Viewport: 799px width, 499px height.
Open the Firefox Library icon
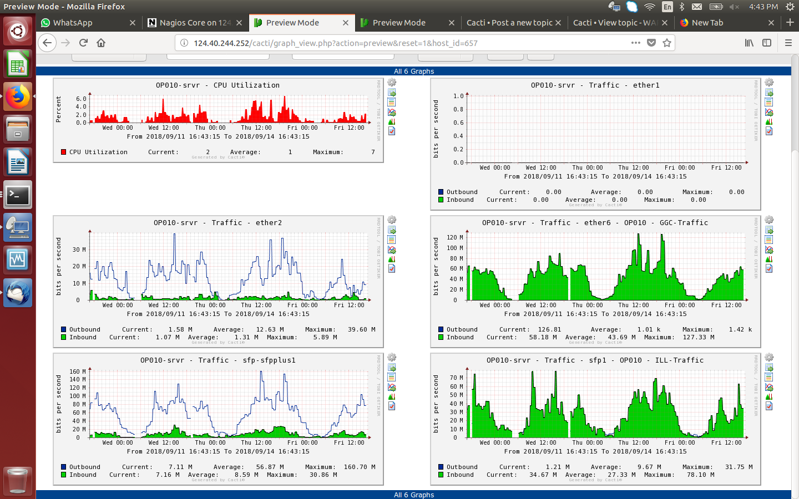coord(749,43)
